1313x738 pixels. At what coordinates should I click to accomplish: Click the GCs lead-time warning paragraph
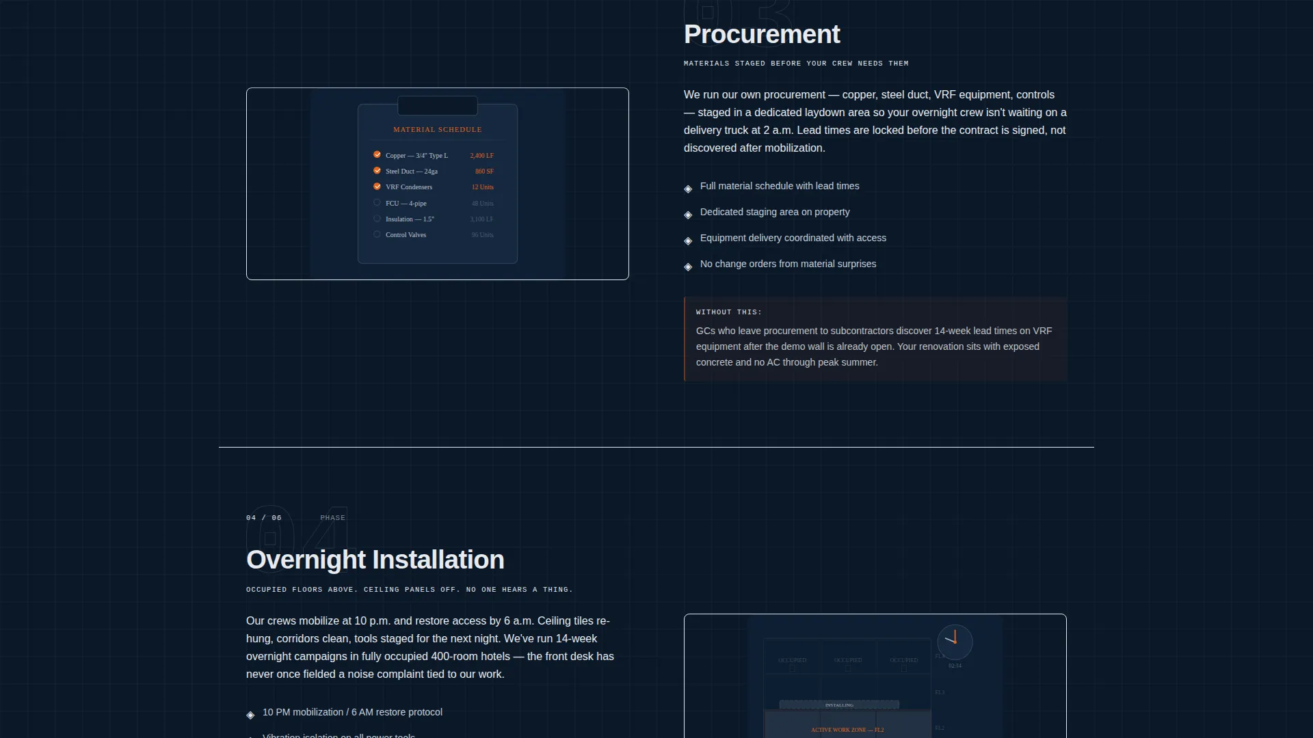coord(874,346)
